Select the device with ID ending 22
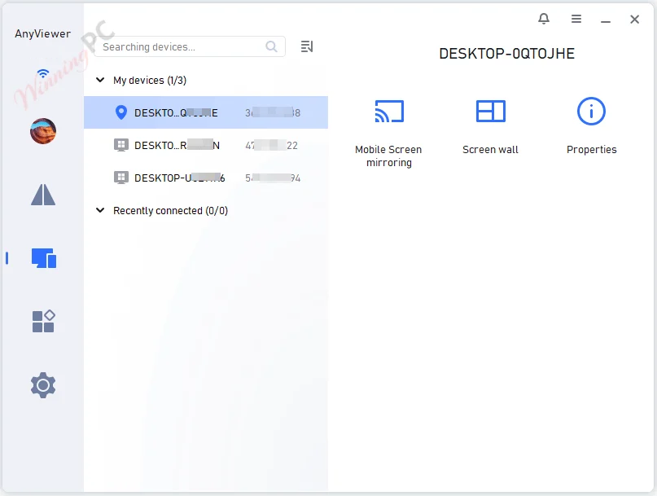Screen dimensions: 657x496 click(x=206, y=145)
